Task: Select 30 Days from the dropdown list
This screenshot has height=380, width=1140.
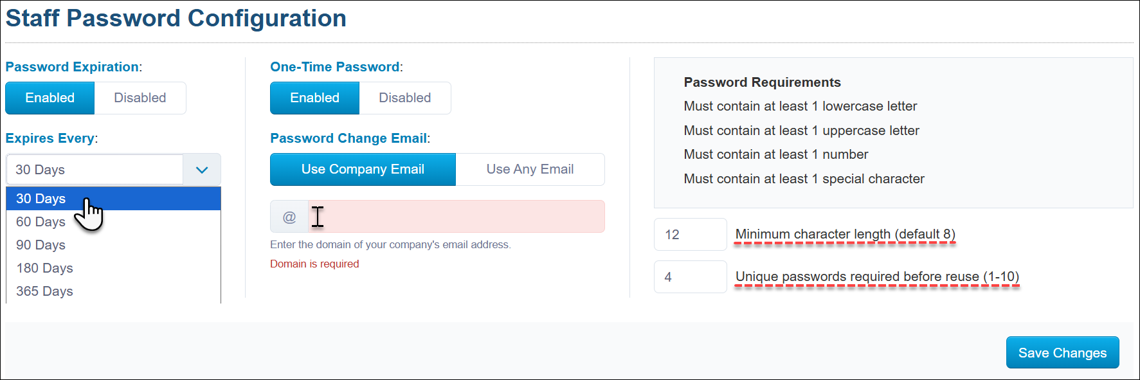Action: tap(41, 199)
